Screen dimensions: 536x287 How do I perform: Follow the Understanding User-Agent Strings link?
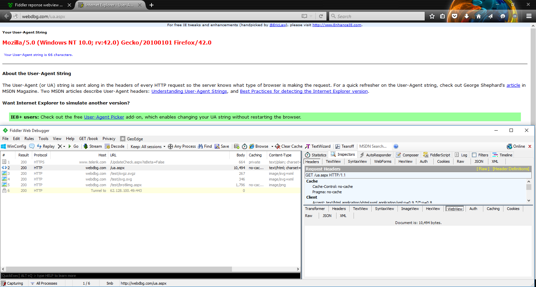coord(189,91)
